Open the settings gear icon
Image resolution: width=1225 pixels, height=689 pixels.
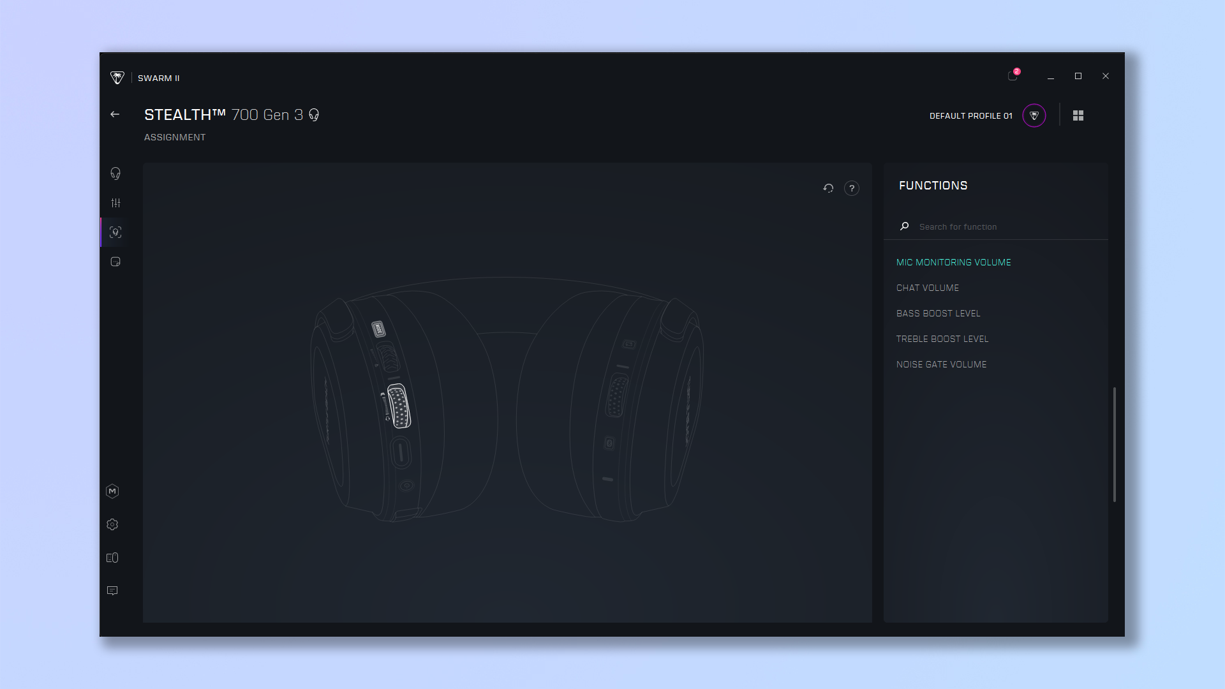[x=113, y=524]
